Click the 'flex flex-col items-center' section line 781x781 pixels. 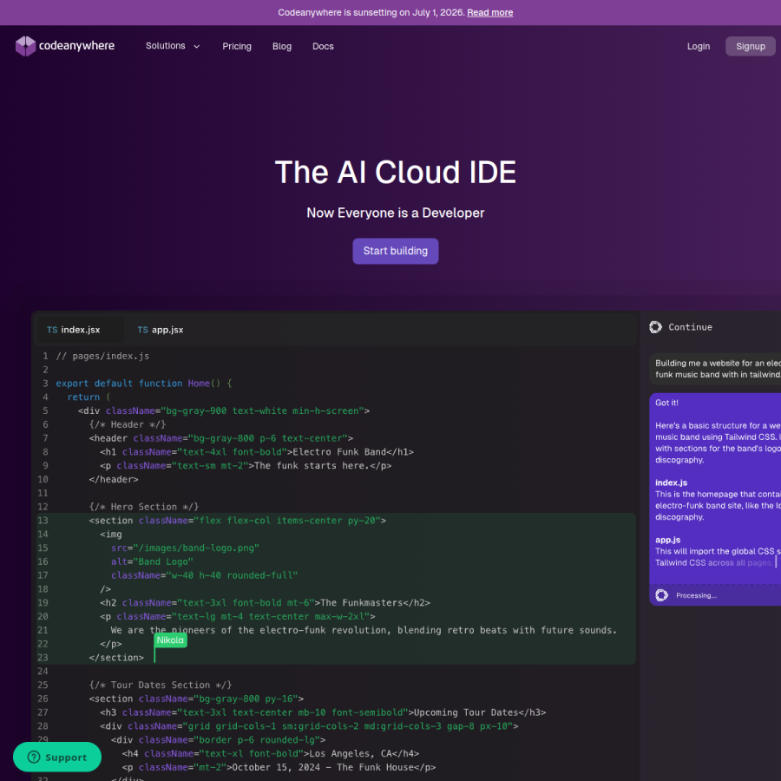[238, 521]
